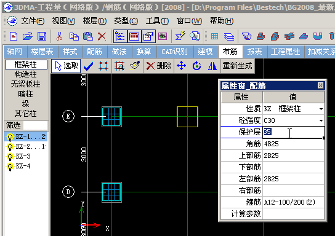The image size is (335, 236).
Task: Click 重新生成 regenerate button
Action: 237,66
